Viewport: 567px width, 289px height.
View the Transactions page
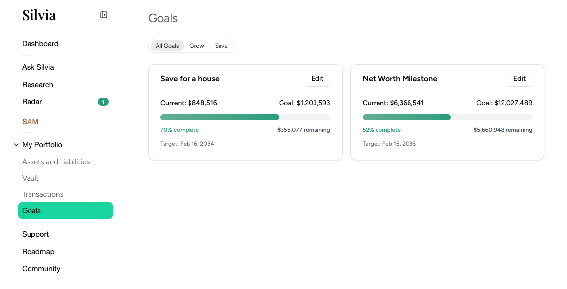coord(43,194)
